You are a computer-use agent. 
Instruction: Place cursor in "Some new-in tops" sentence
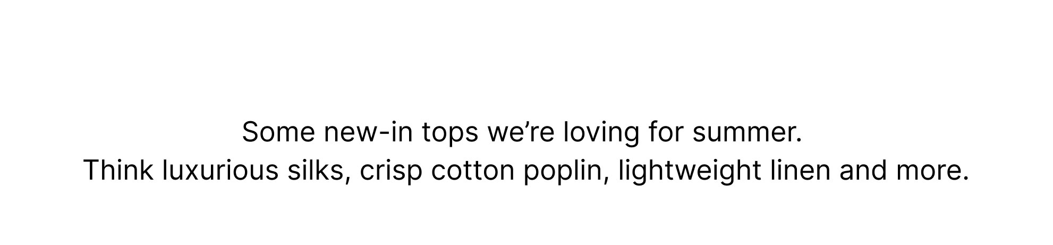tap(521, 132)
